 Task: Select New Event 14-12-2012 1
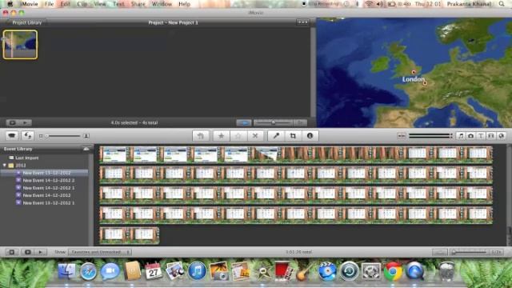point(49,188)
